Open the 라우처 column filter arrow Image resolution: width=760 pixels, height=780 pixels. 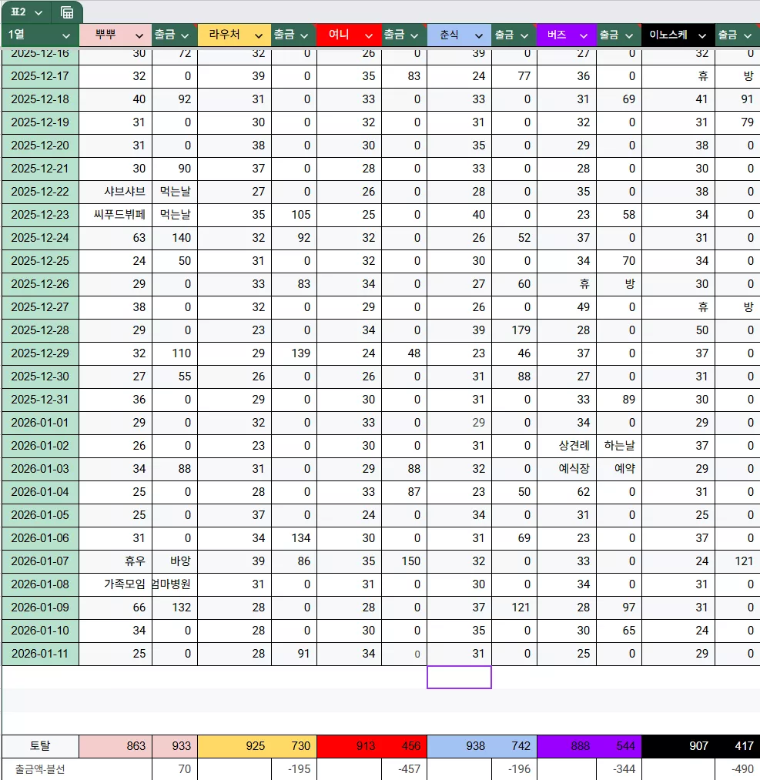259,36
